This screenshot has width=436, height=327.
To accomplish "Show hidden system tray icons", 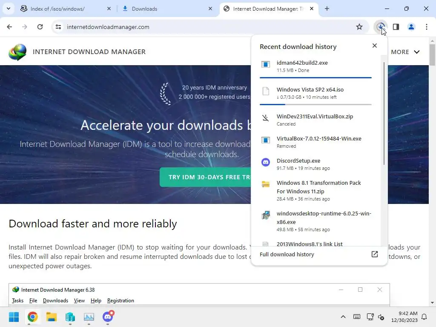I will tap(343, 317).
